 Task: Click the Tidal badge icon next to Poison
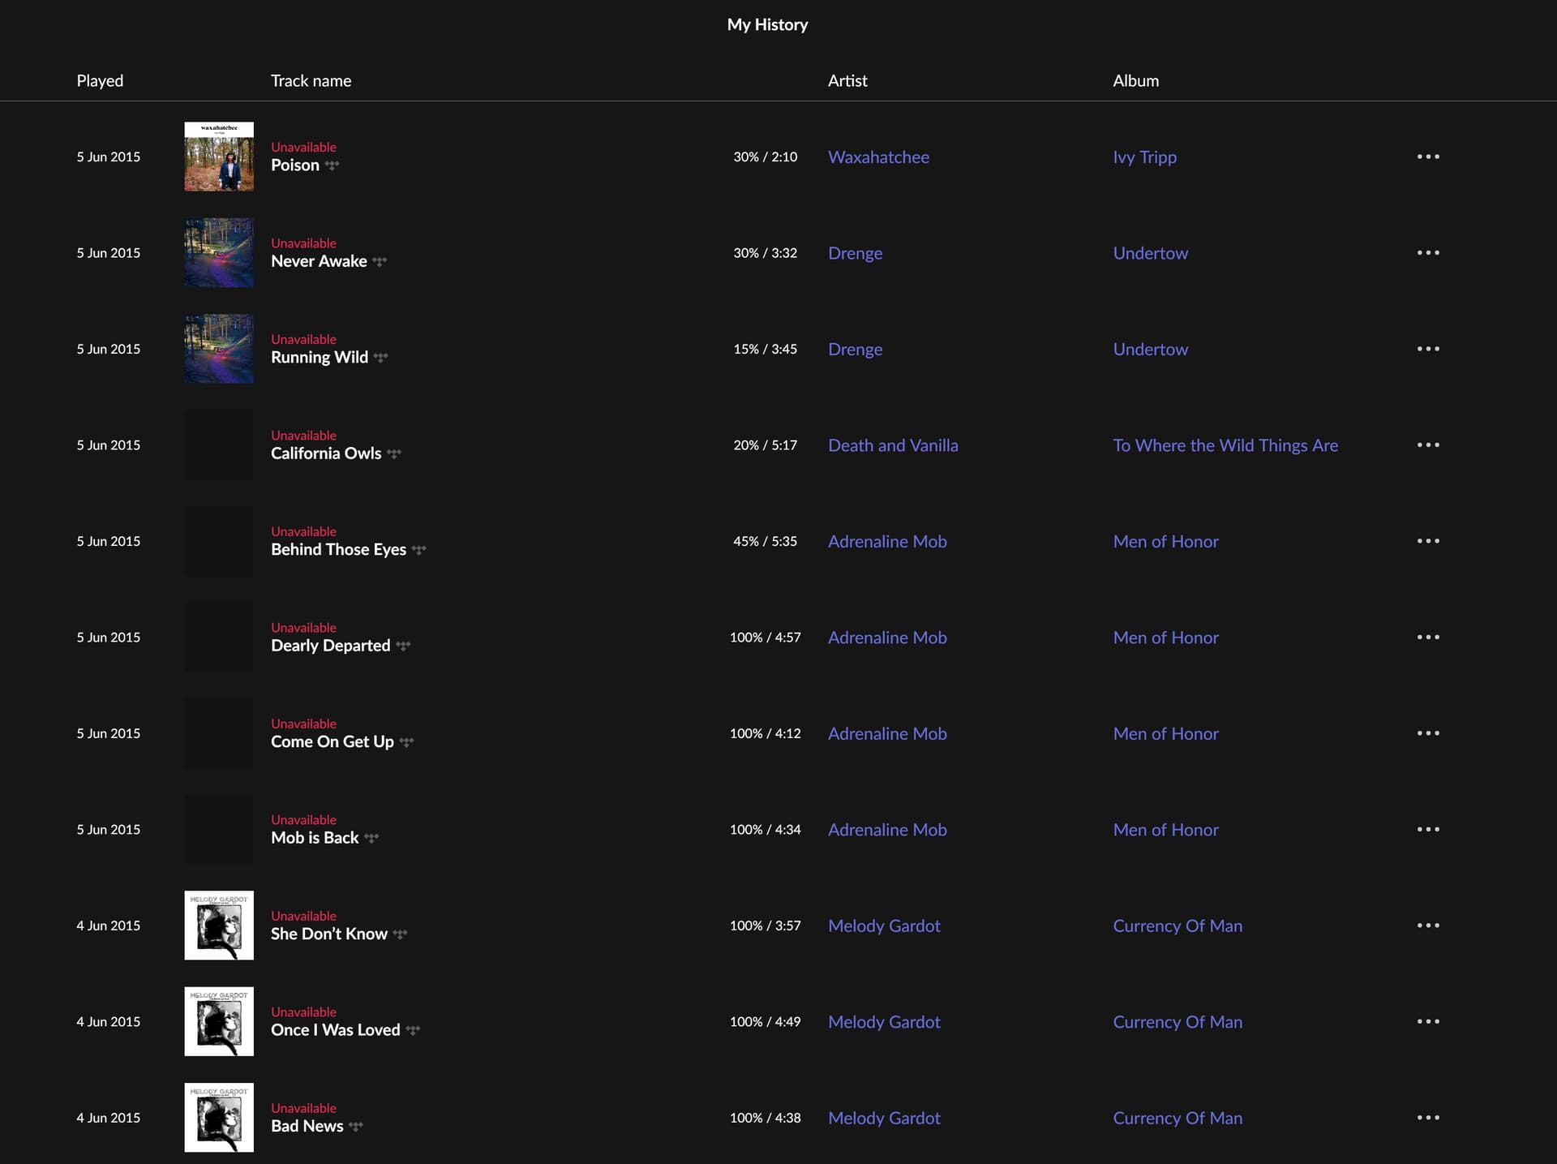pos(332,165)
